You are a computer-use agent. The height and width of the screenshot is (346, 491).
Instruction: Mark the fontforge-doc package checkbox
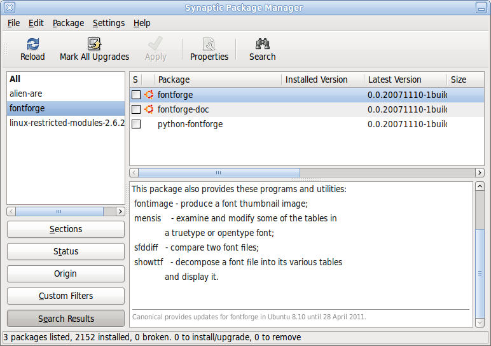click(136, 109)
